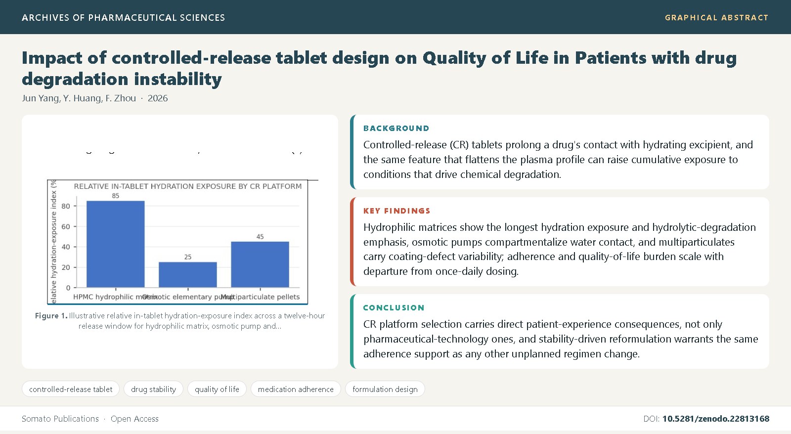Click the osmotic pump bar labeled 25
The height and width of the screenshot is (434, 791).
click(188, 275)
